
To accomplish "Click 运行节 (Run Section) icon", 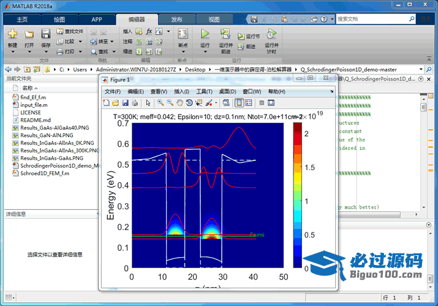I will [x=241, y=36].
